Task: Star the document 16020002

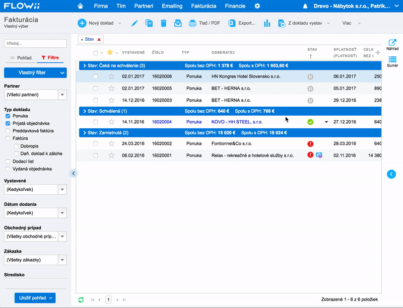Action: 111,143
